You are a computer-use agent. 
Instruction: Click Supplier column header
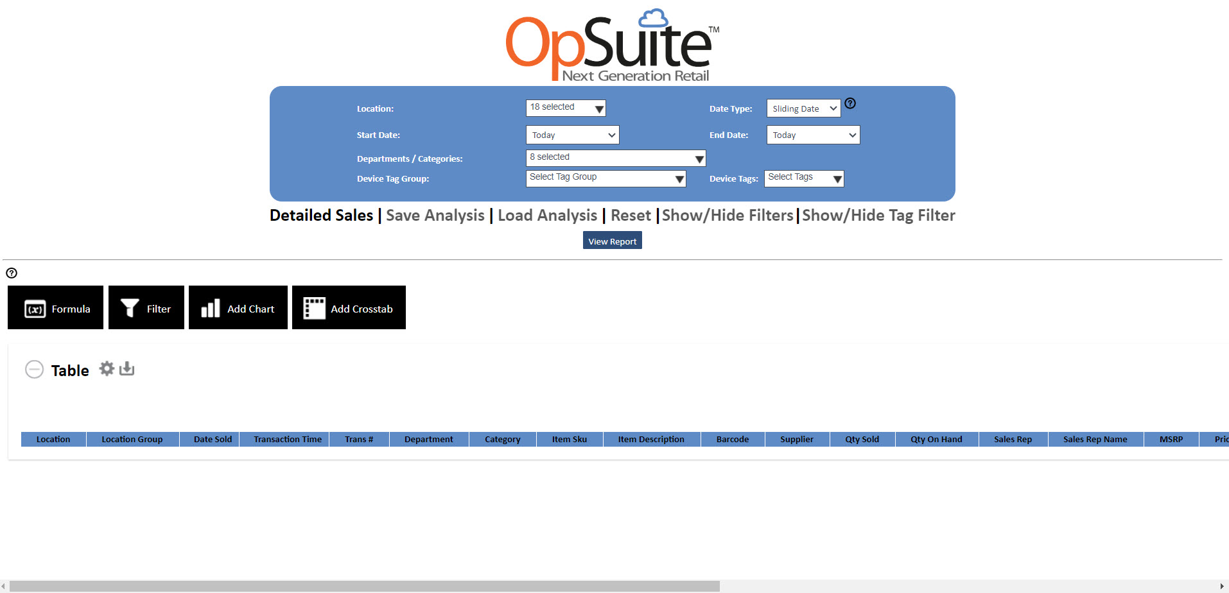click(x=797, y=439)
